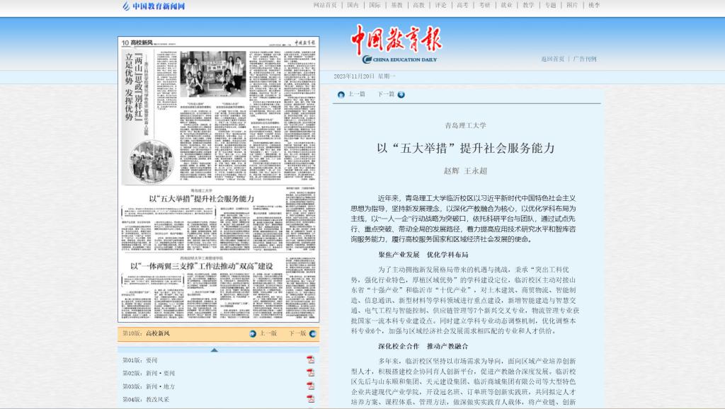Download PDF for 第02版 新闻·要闻
This screenshot has height=409, width=725.
(310, 373)
